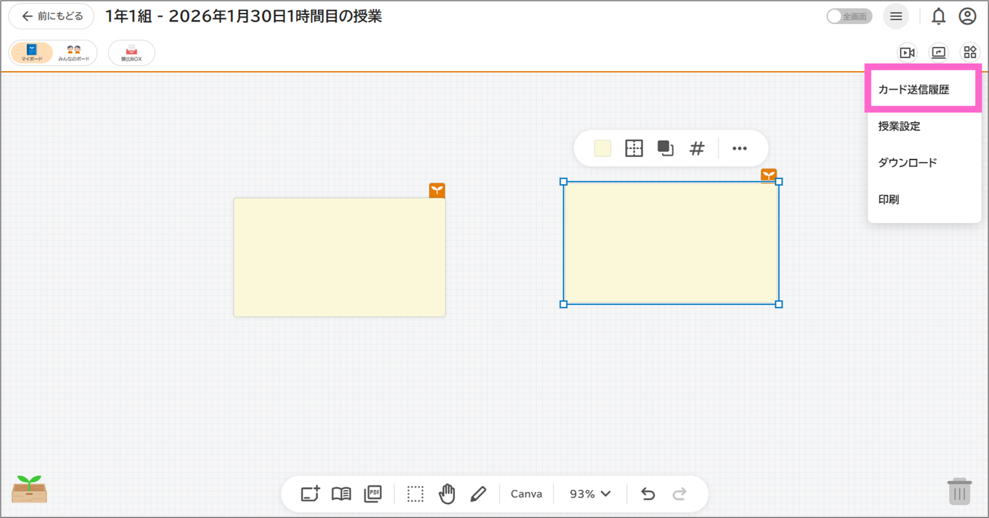Collapse the hamburger menu button
The height and width of the screenshot is (518, 989).
896,17
